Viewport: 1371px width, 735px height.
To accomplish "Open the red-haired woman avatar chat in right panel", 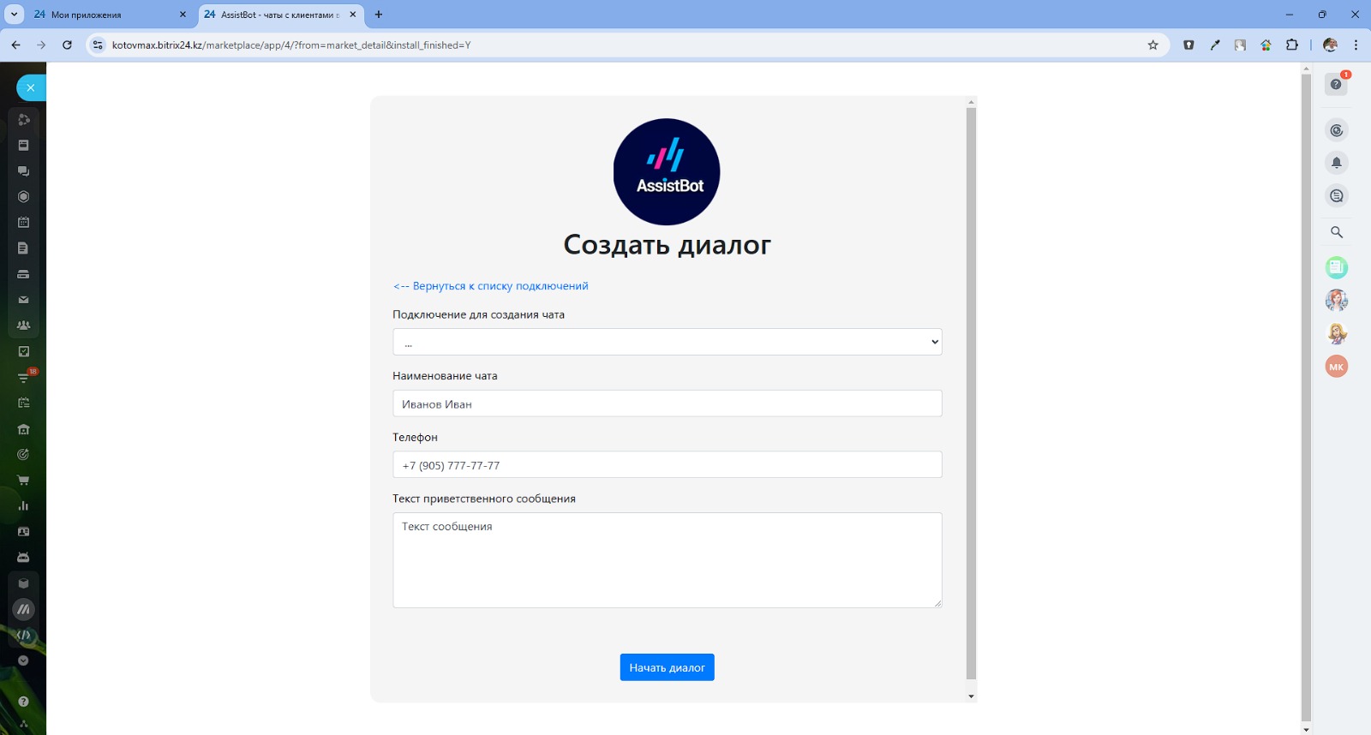I will click(x=1337, y=300).
